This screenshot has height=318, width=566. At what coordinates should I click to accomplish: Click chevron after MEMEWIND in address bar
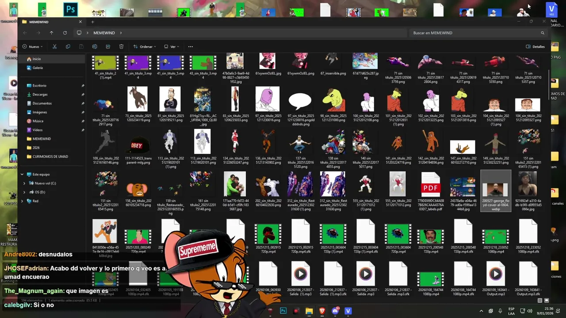pyautogui.click(x=120, y=33)
